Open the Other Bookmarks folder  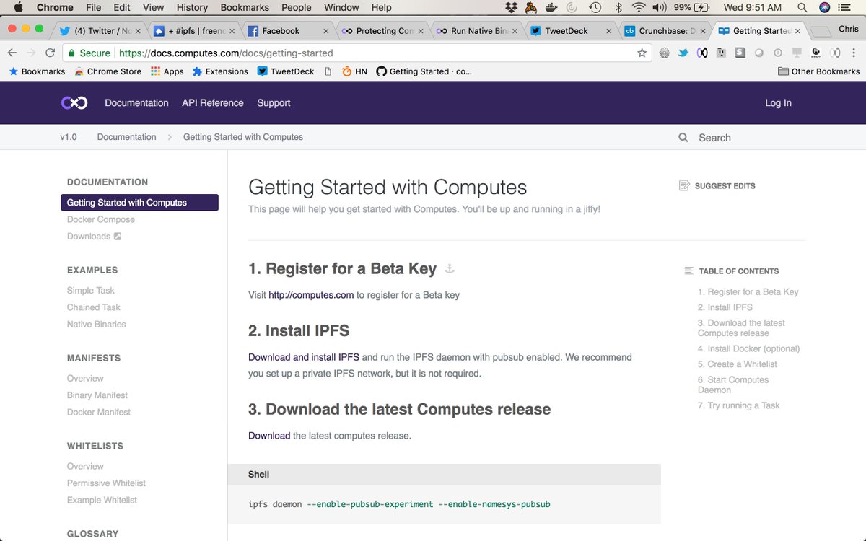819,71
